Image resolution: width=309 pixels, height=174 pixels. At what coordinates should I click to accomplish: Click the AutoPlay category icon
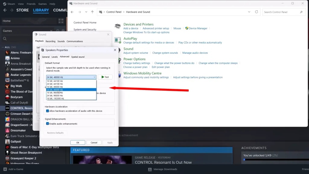[118, 40]
